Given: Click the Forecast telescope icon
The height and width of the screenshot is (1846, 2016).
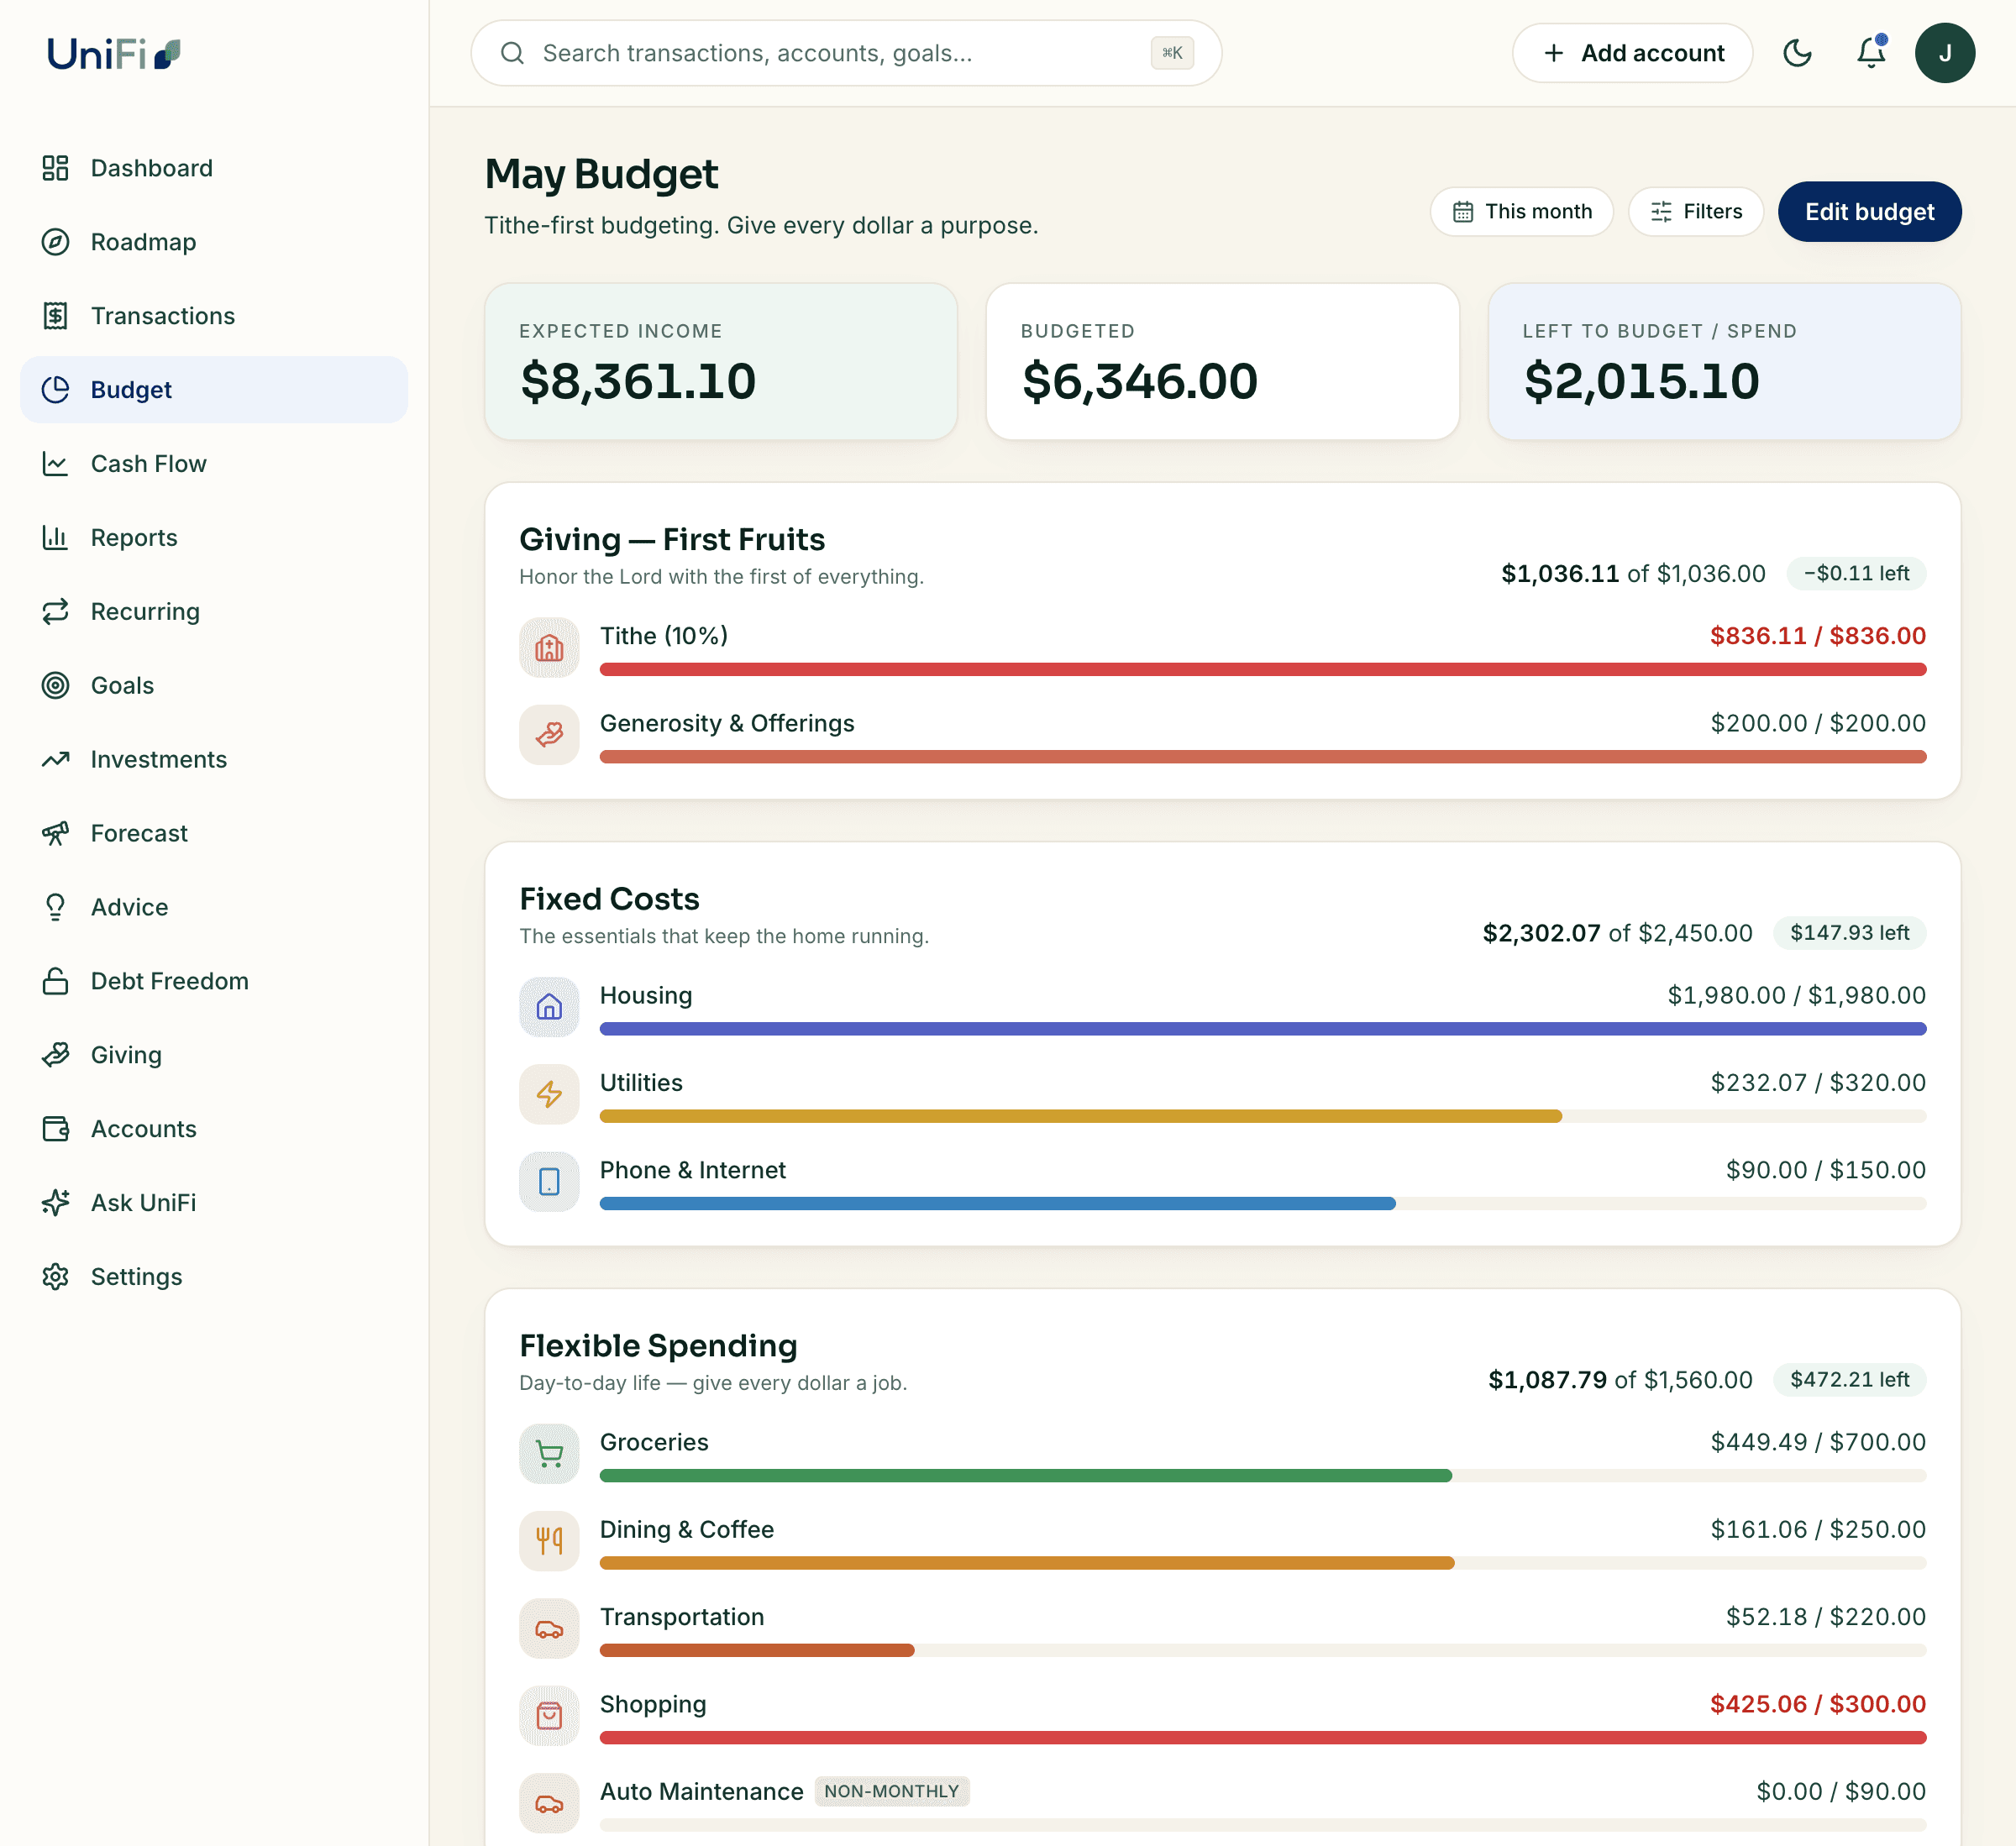Looking at the screenshot, I should tap(55, 833).
